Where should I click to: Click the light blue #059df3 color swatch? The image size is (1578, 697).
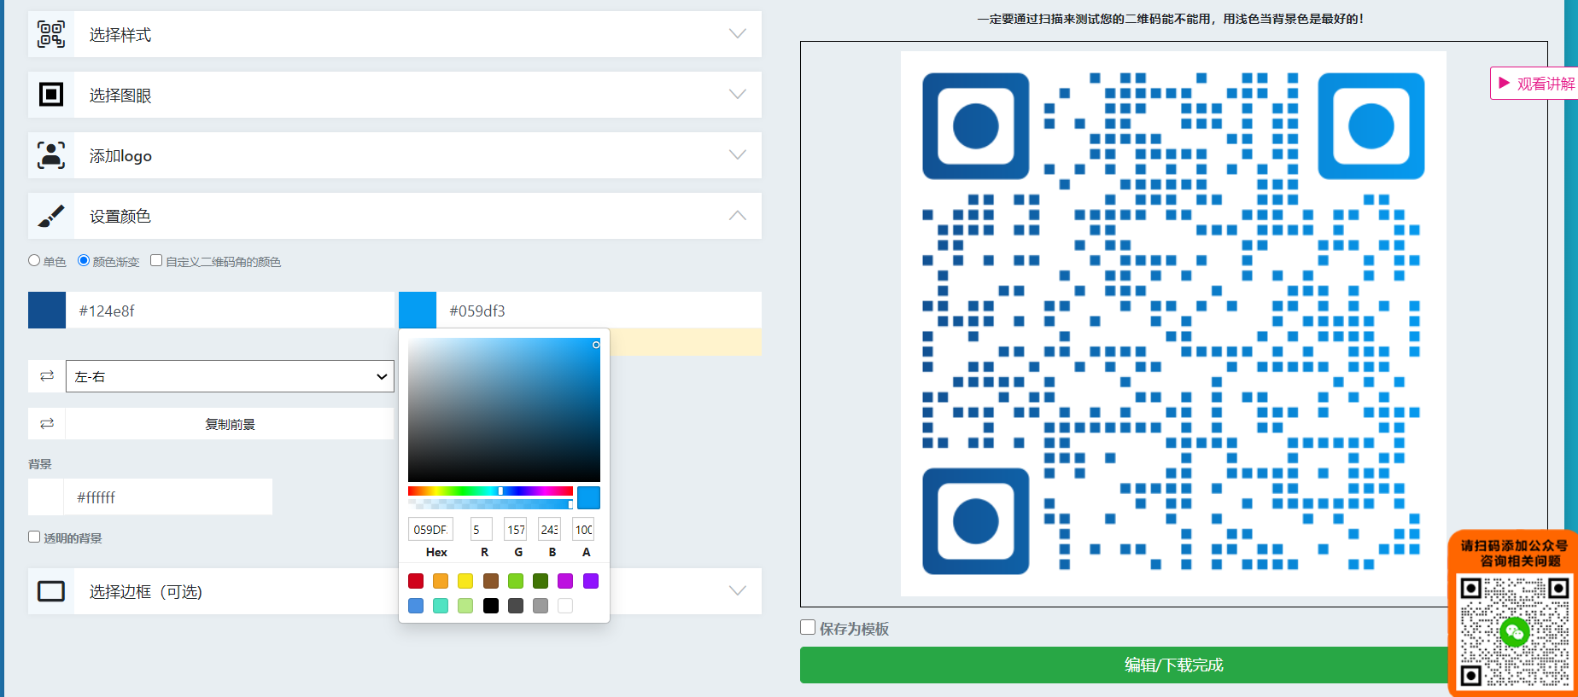[x=418, y=311]
